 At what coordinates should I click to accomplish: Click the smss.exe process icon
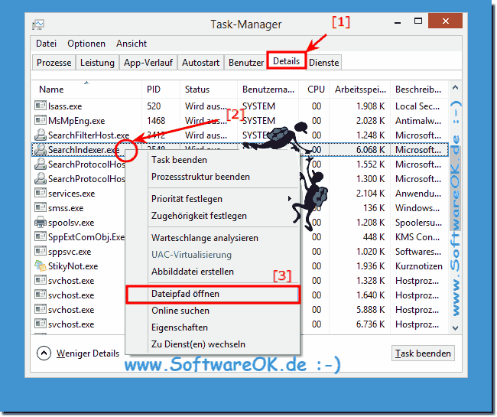41,207
